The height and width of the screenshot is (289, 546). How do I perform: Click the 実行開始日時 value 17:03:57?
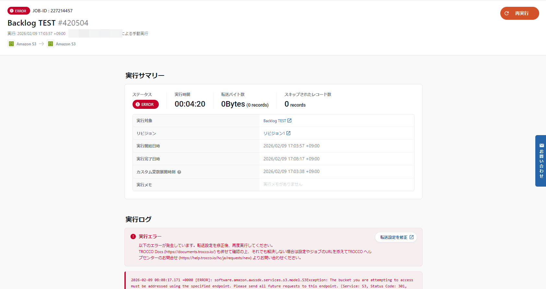pyautogui.click(x=291, y=146)
